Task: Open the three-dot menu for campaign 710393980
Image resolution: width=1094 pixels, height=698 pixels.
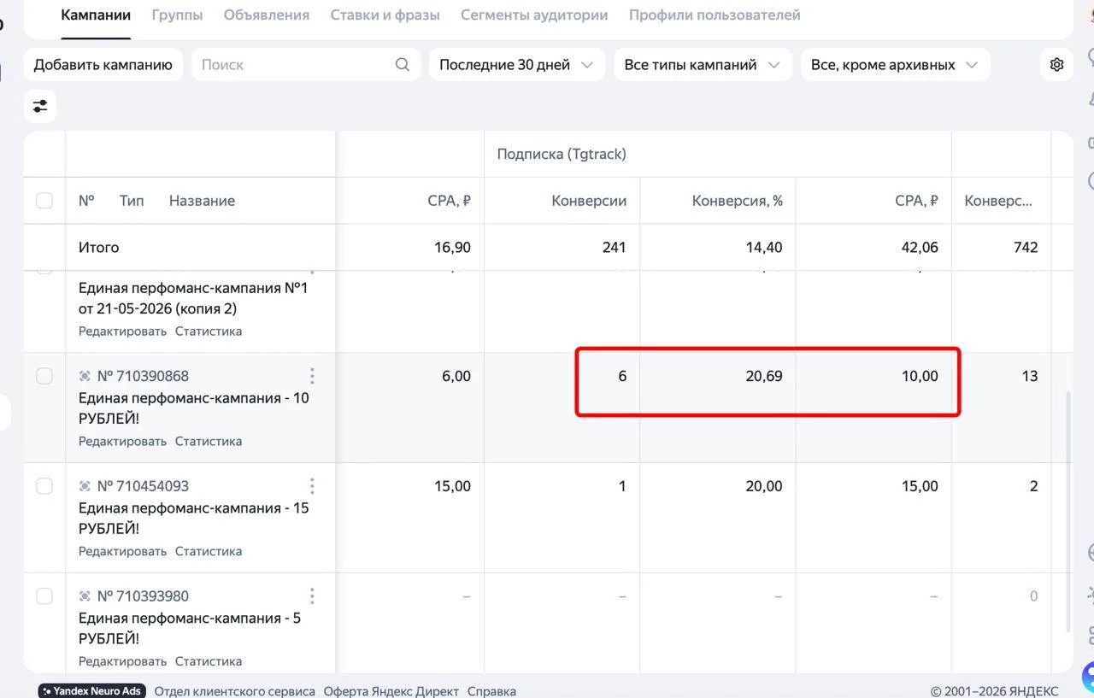Action: [x=312, y=596]
